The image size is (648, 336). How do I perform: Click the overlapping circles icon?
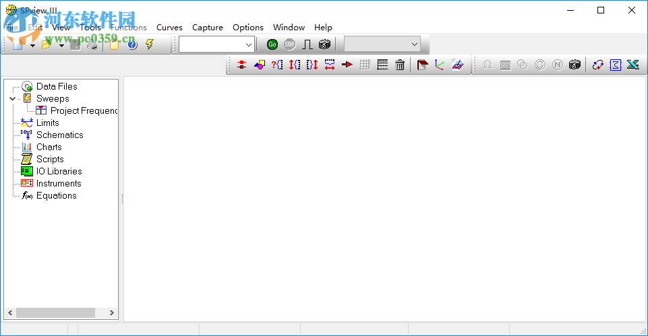click(523, 65)
